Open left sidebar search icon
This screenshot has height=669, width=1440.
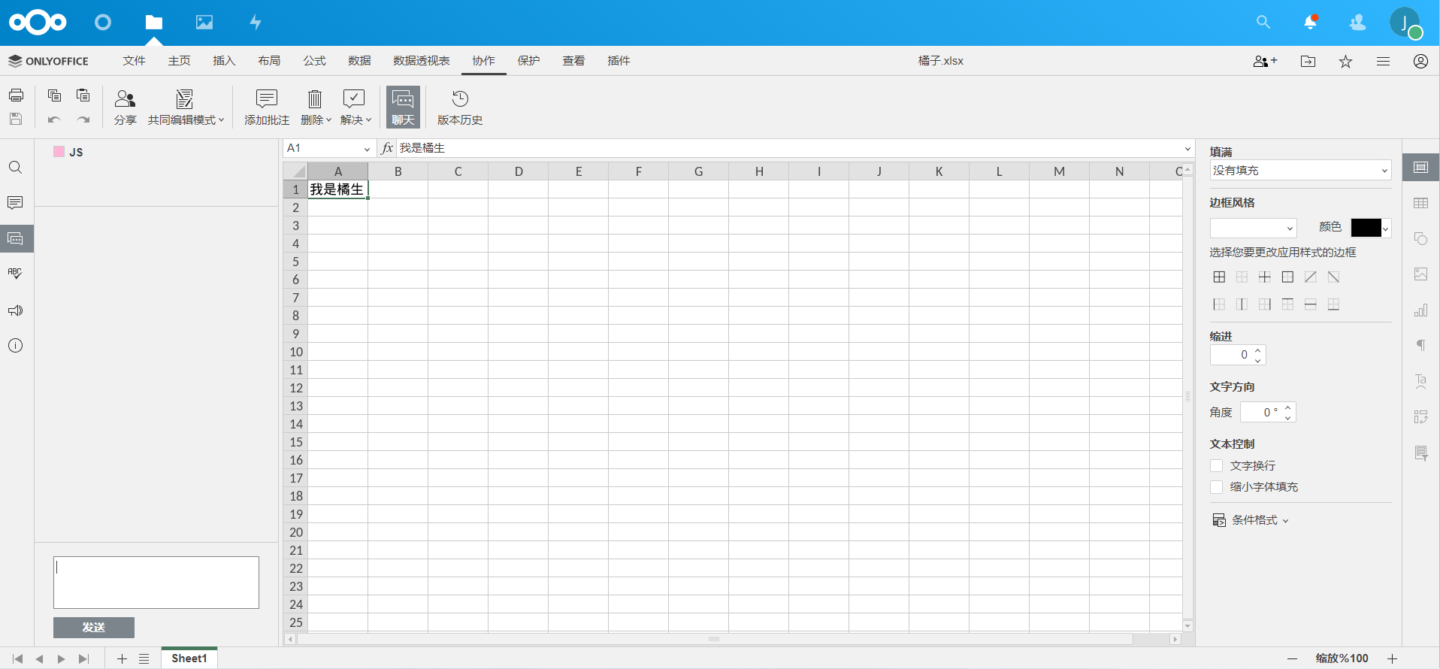point(16,167)
